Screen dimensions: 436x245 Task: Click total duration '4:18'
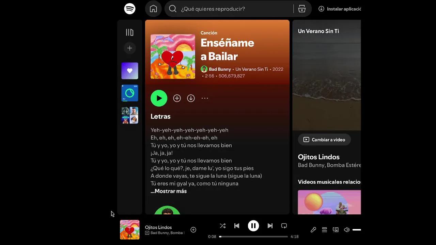295,236
